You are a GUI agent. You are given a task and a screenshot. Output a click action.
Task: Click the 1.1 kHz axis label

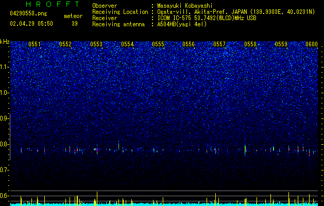click(x=5, y=67)
